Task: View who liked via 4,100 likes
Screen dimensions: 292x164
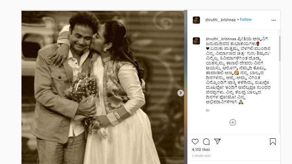Action: [201, 149]
